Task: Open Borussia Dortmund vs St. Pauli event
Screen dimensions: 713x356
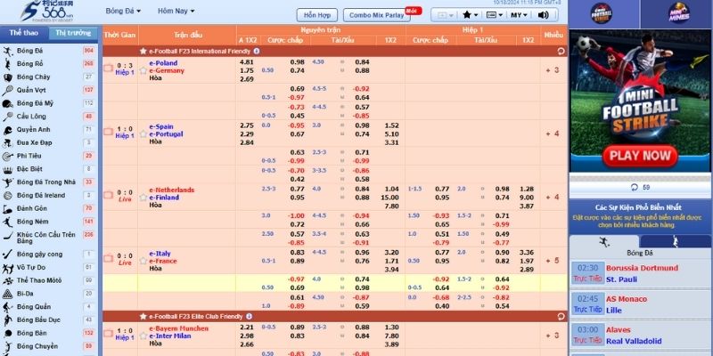Action: point(641,274)
